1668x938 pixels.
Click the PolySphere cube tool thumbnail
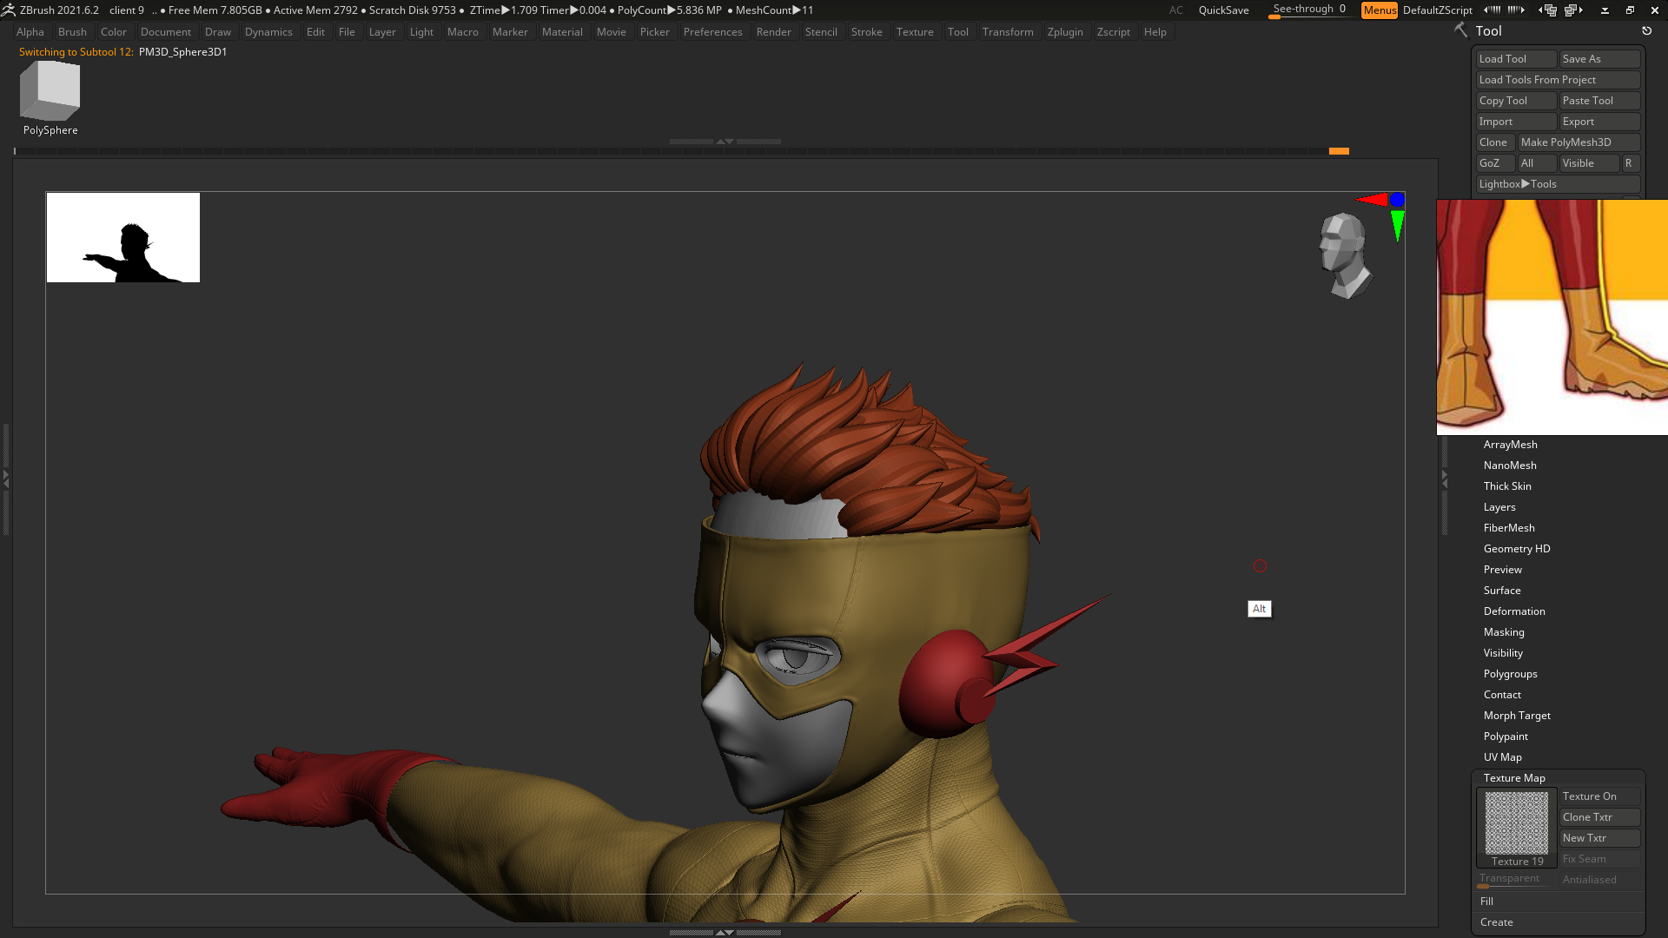(x=50, y=91)
